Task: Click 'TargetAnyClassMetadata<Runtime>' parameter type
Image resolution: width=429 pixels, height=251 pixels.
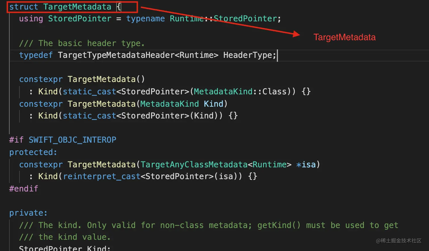Action: coord(216,164)
